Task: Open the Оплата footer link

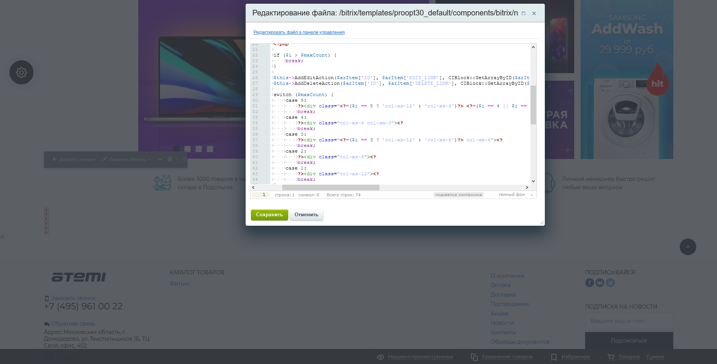Action: pos(500,285)
